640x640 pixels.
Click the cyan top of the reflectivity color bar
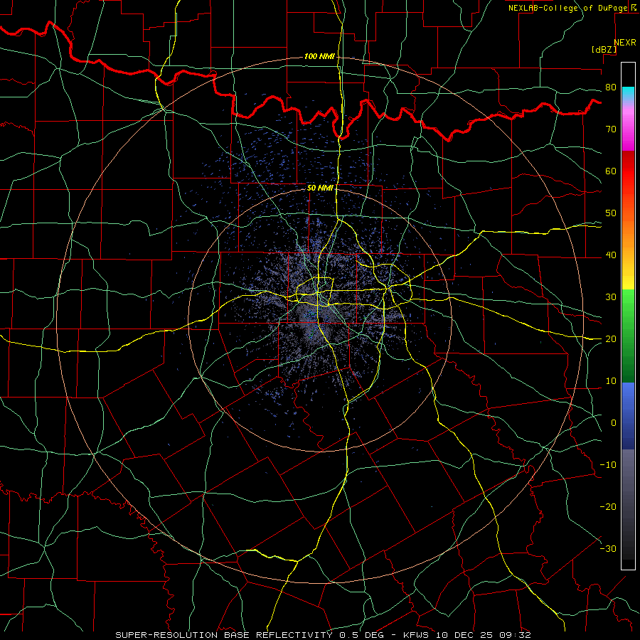click(x=628, y=93)
